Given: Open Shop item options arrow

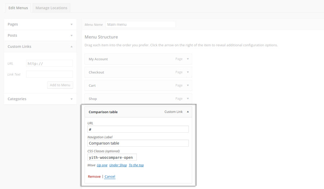Looking at the screenshot, I should [x=188, y=98].
